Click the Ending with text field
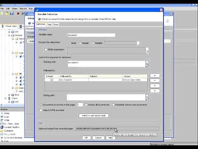198x149 pixels. tap(106, 97)
